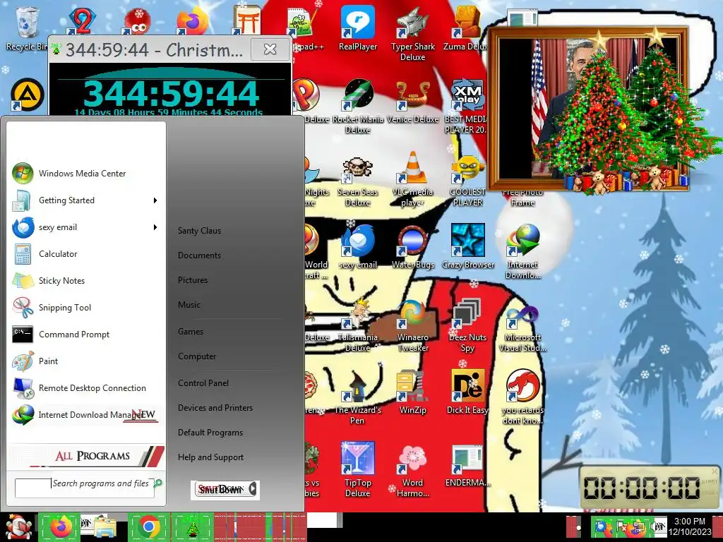Click the Search programs and files box
The height and width of the screenshot is (542, 723).
pyautogui.click(x=85, y=488)
